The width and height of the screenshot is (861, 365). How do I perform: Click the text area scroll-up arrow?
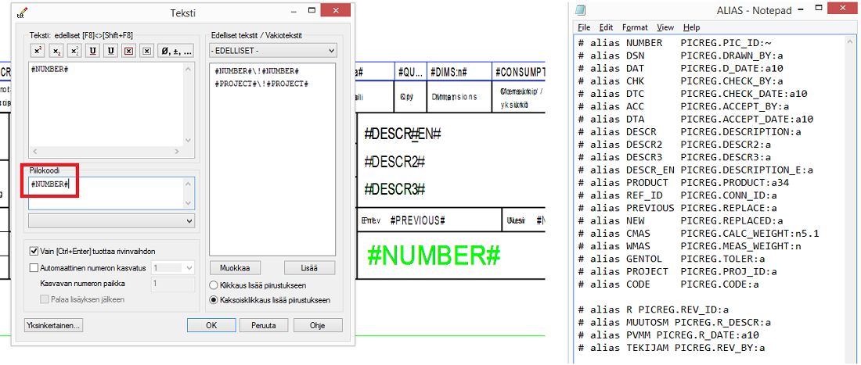[x=189, y=69]
